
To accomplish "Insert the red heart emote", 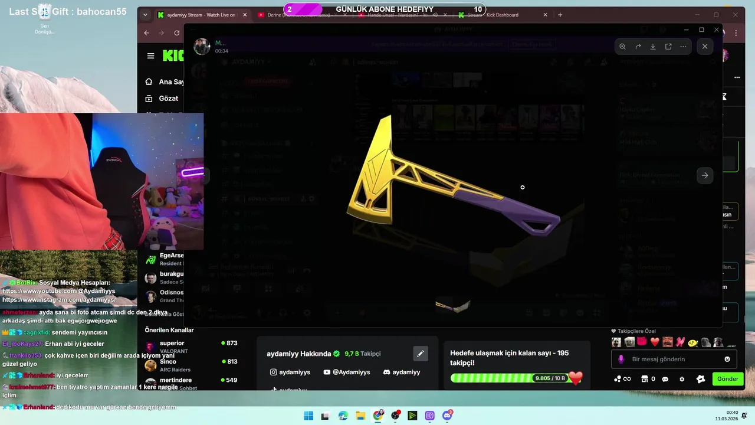I will tap(654, 342).
